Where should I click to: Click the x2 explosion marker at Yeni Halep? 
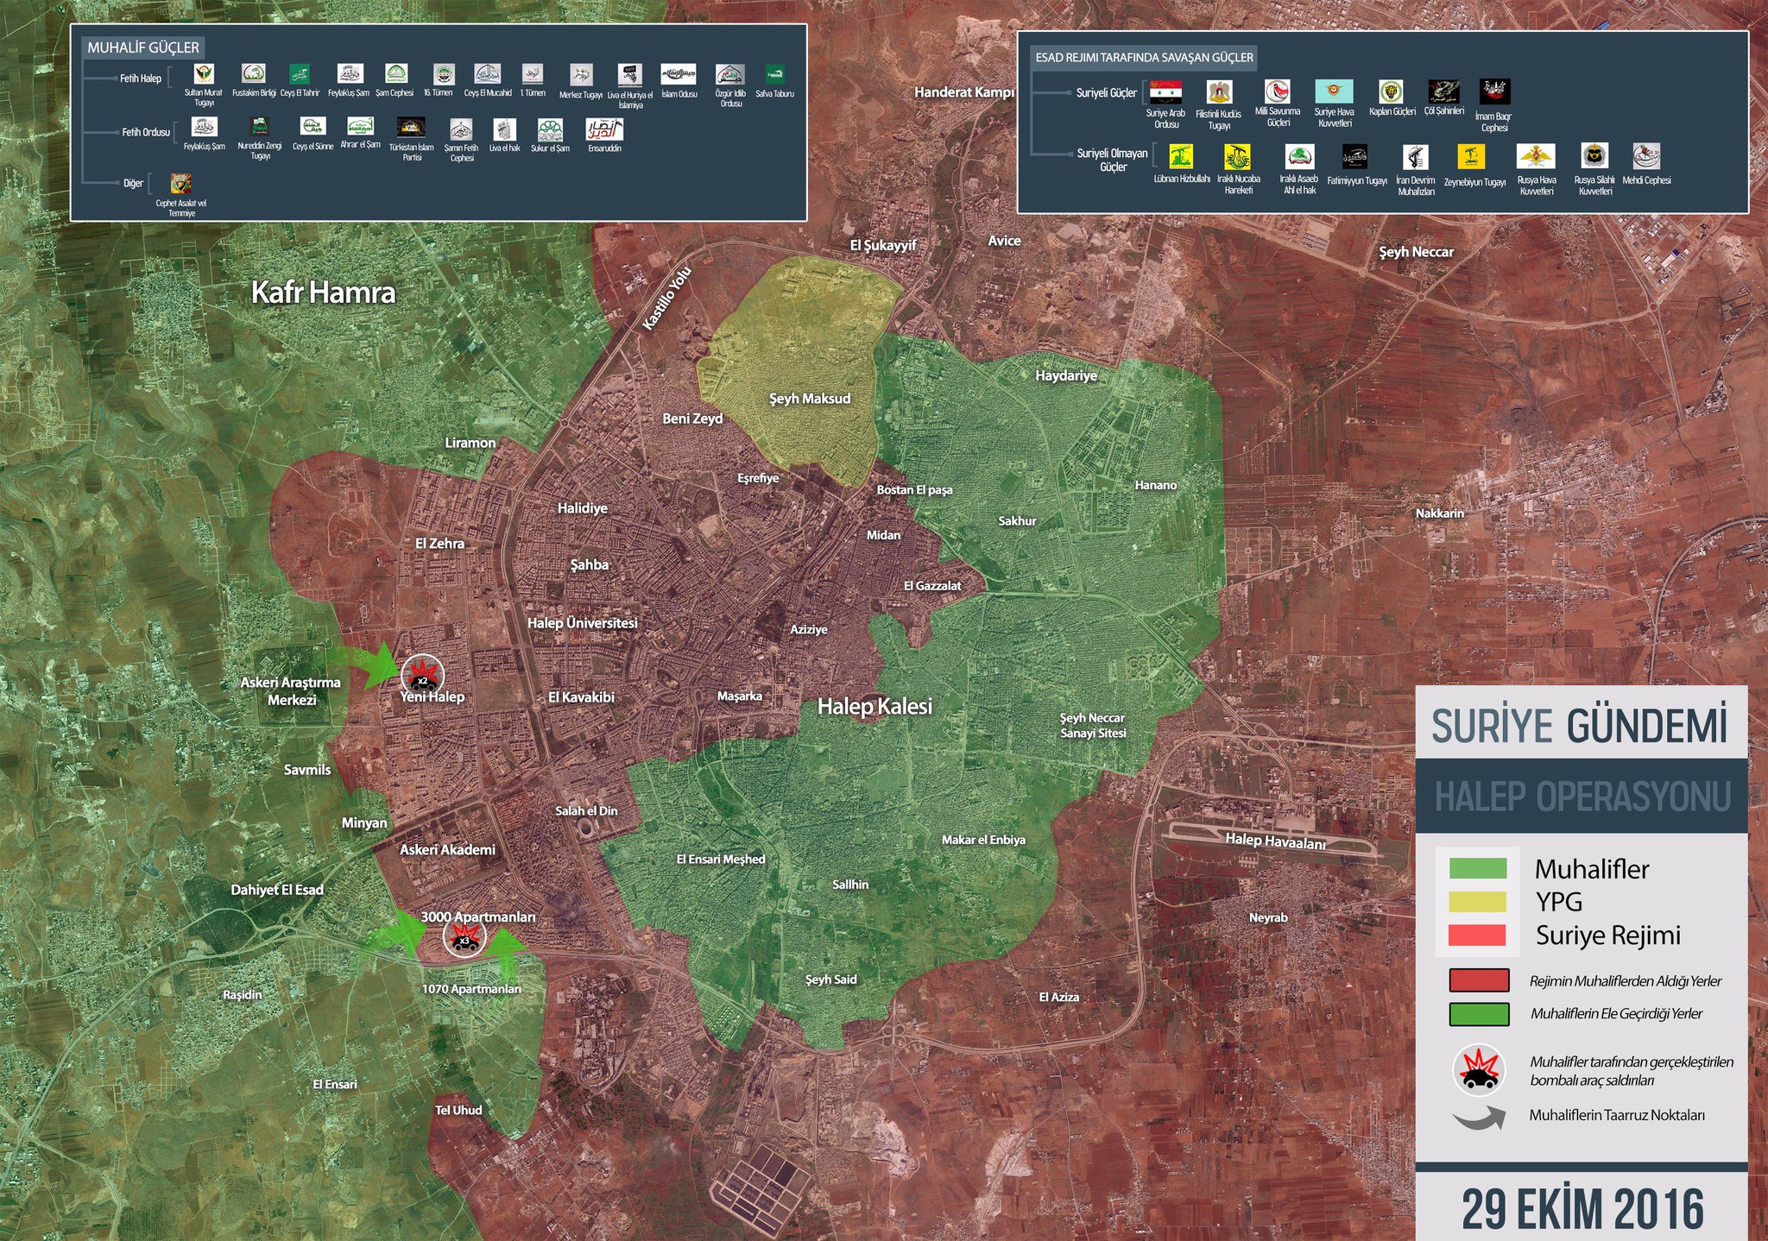[x=422, y=672]
